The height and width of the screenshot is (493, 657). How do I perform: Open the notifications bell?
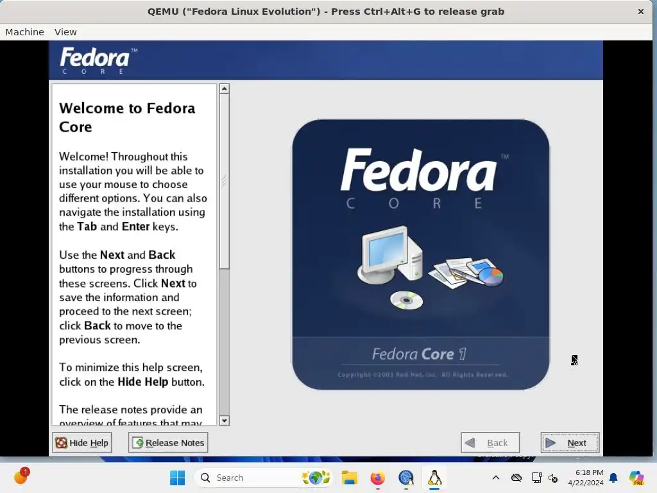coord(613,478)
